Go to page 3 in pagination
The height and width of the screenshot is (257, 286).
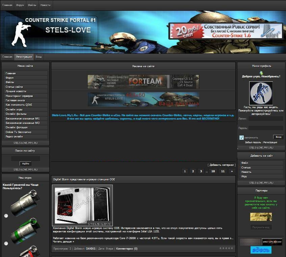(201, 171)
